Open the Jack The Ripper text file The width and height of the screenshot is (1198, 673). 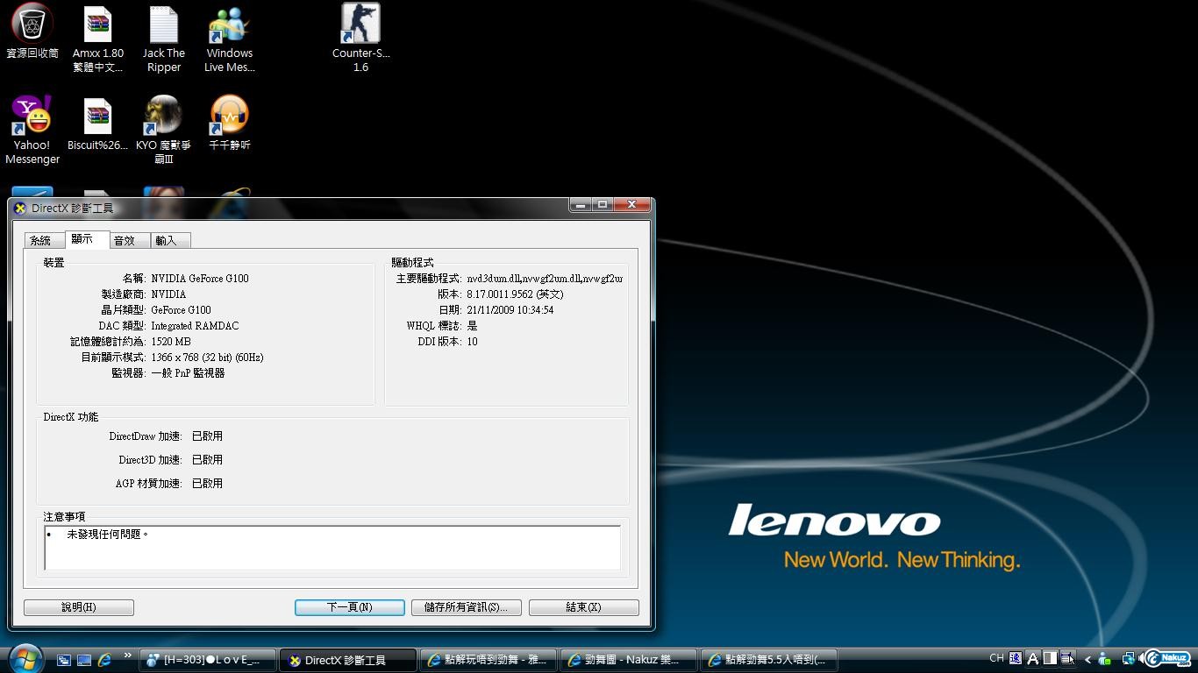(x=164, y=39)
